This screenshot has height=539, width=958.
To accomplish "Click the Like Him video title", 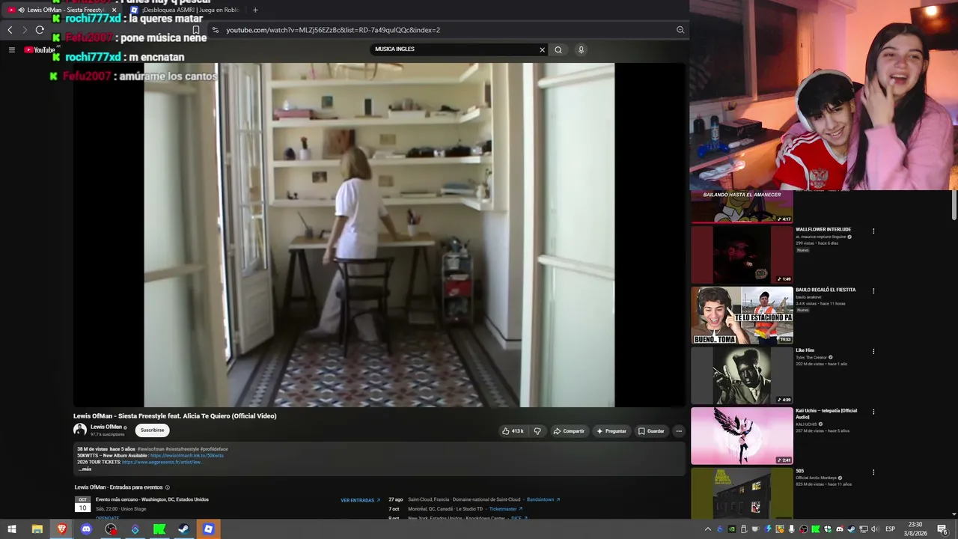I will click(805, 350).
